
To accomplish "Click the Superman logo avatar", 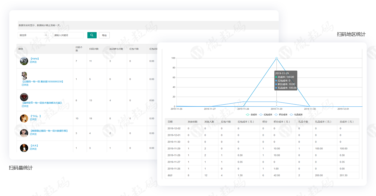I will tap(24, 97).
